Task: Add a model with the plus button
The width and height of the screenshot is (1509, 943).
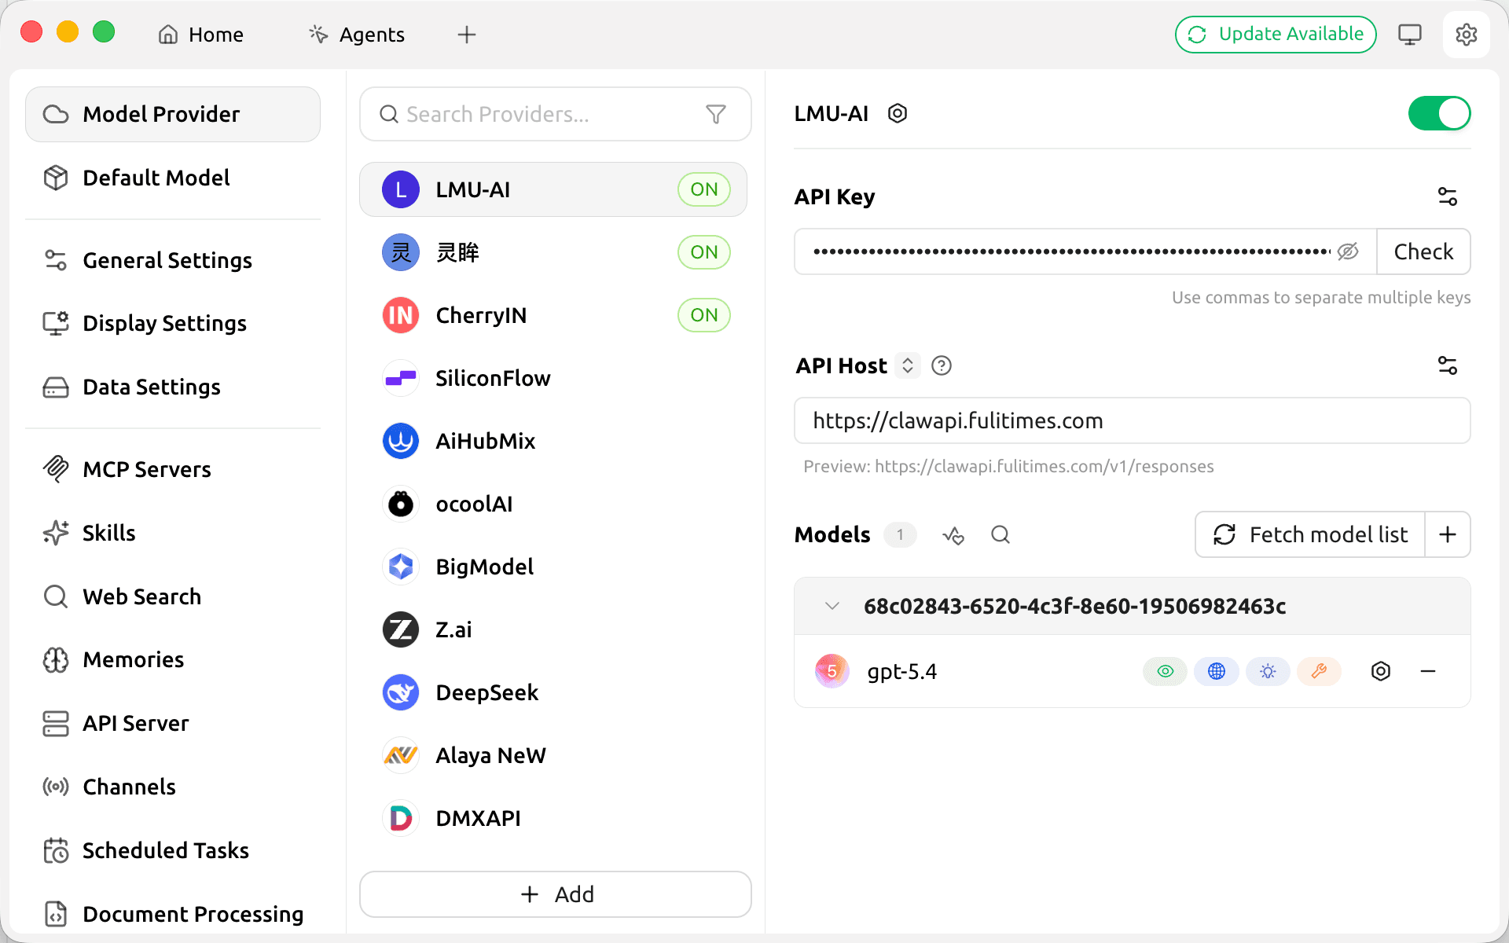Action: coord(1448,535)
